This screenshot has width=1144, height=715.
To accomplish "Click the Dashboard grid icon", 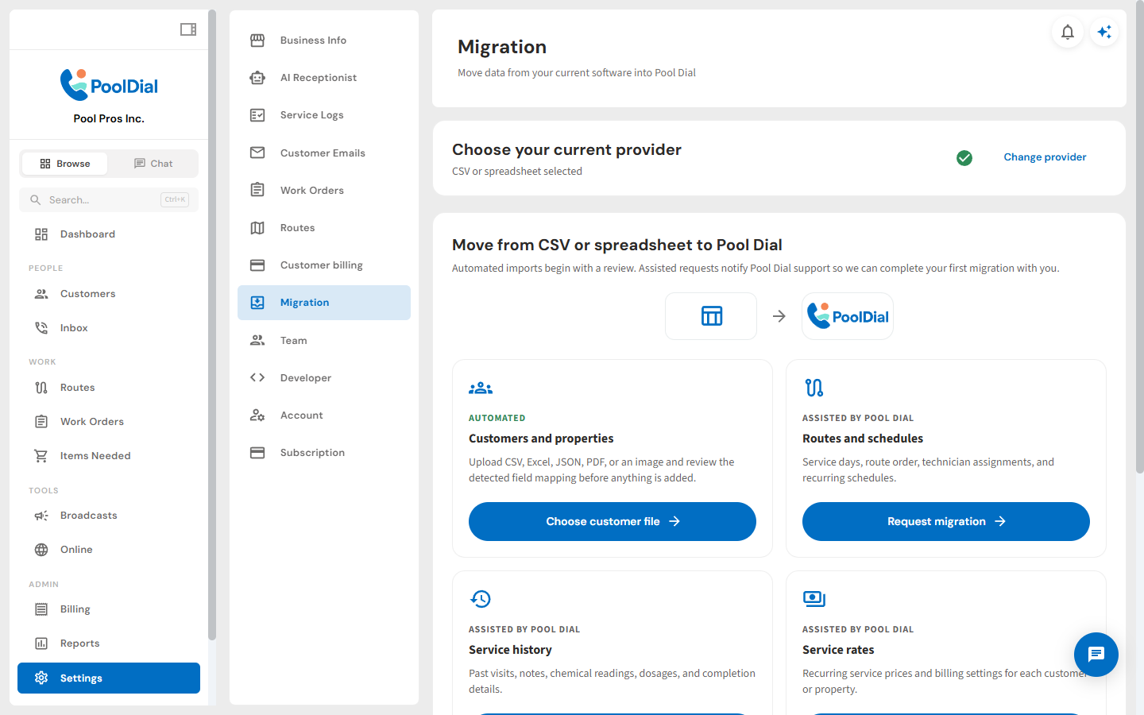I will click(x=41, y=234).
